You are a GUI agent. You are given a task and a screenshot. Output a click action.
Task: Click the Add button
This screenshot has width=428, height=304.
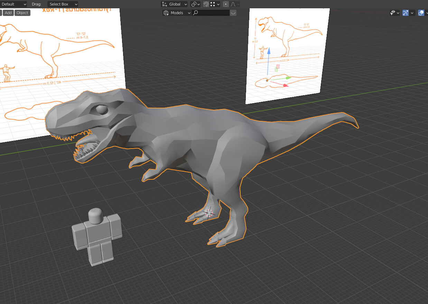[x=8, y=13]
